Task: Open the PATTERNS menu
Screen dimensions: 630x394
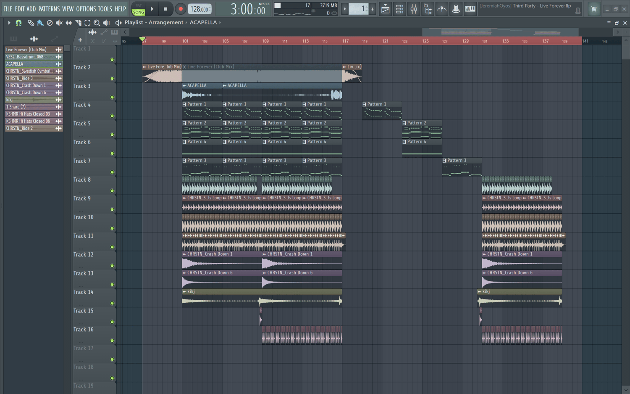Action: (49, 9)
